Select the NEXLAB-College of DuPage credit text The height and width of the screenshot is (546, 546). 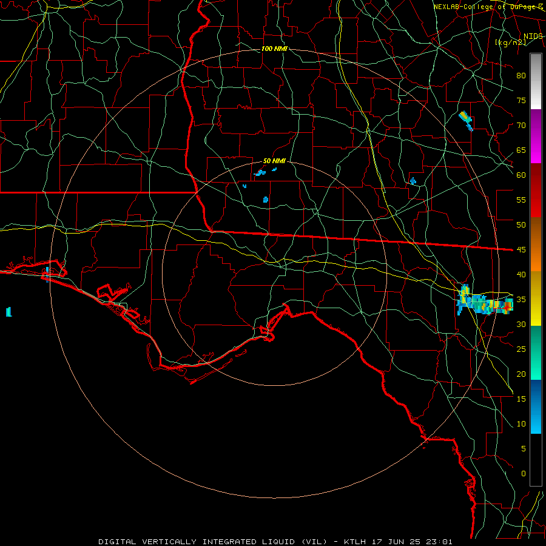click(488, 7)
